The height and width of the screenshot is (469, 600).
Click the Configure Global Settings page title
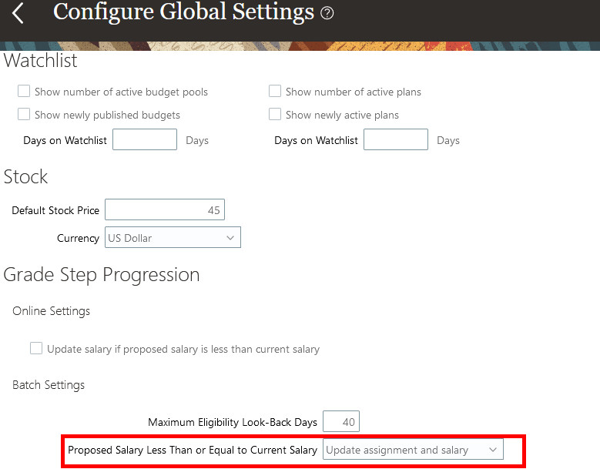[183, 13]
